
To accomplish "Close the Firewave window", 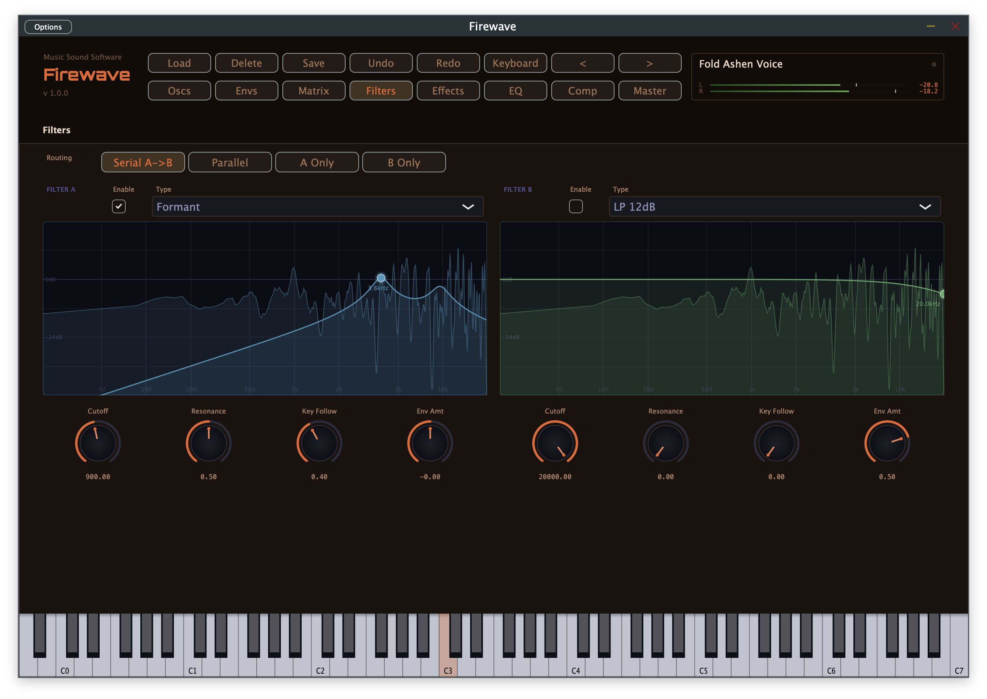I will 955,26.
